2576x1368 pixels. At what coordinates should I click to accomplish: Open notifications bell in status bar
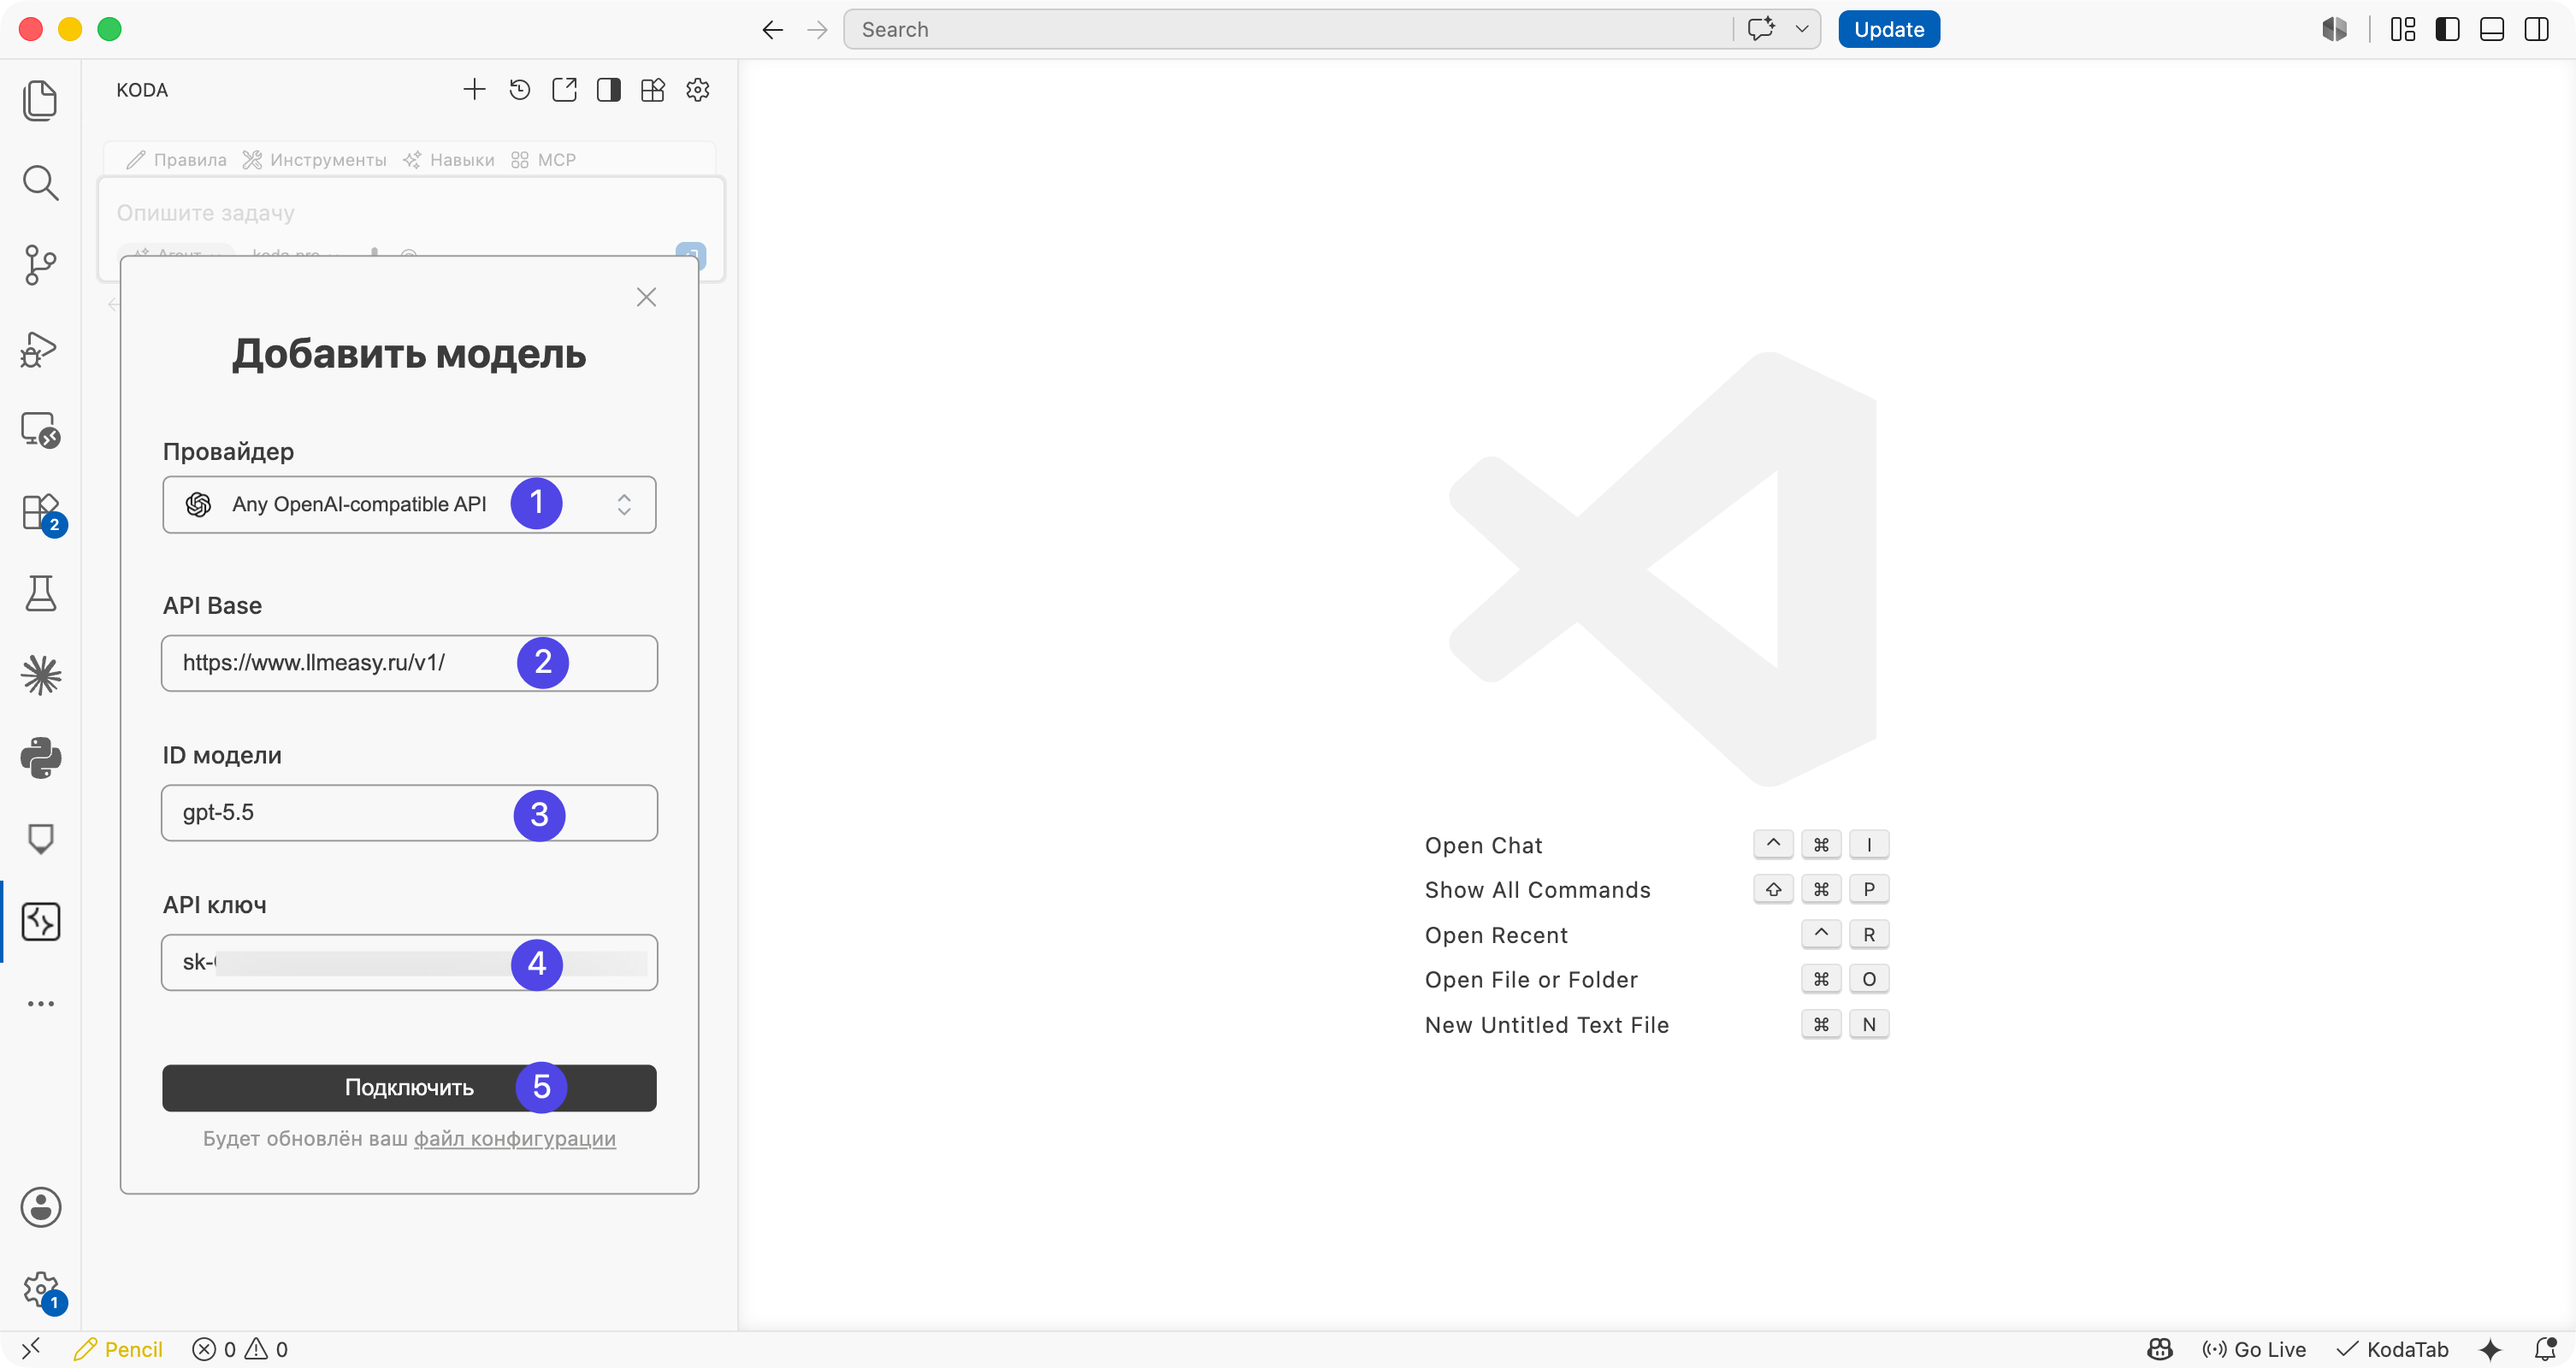click(x=2545, y=1349)
